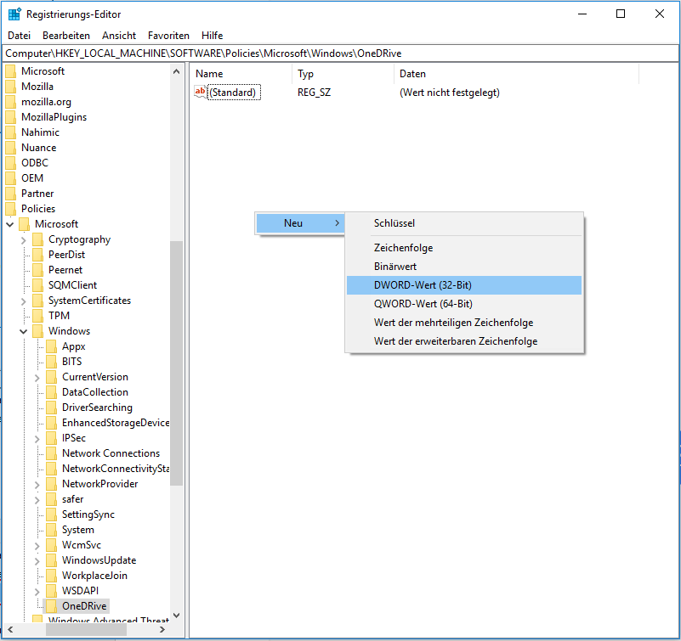Open the Favoriten menu

click(168, 36)
